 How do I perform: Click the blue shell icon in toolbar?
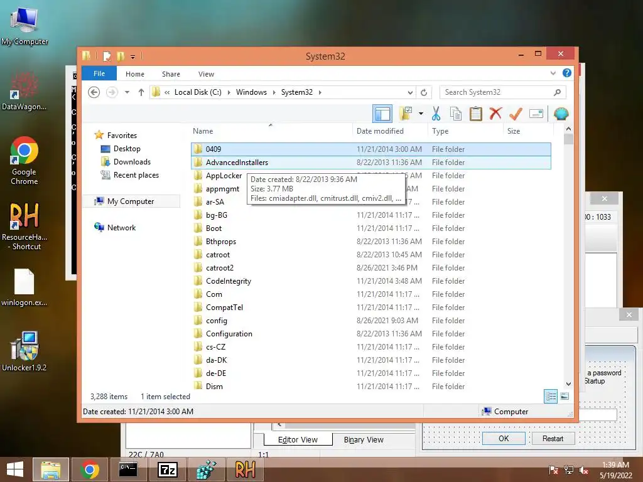(x=561, y=114)
